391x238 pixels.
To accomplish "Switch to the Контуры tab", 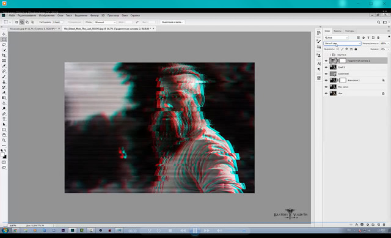I will (349, 31).
